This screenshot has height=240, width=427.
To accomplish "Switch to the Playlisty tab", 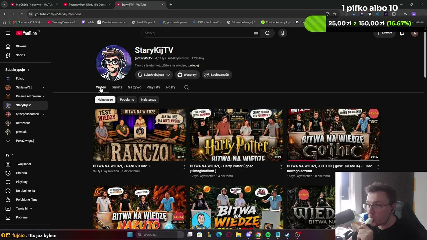I will pos(153,87).
